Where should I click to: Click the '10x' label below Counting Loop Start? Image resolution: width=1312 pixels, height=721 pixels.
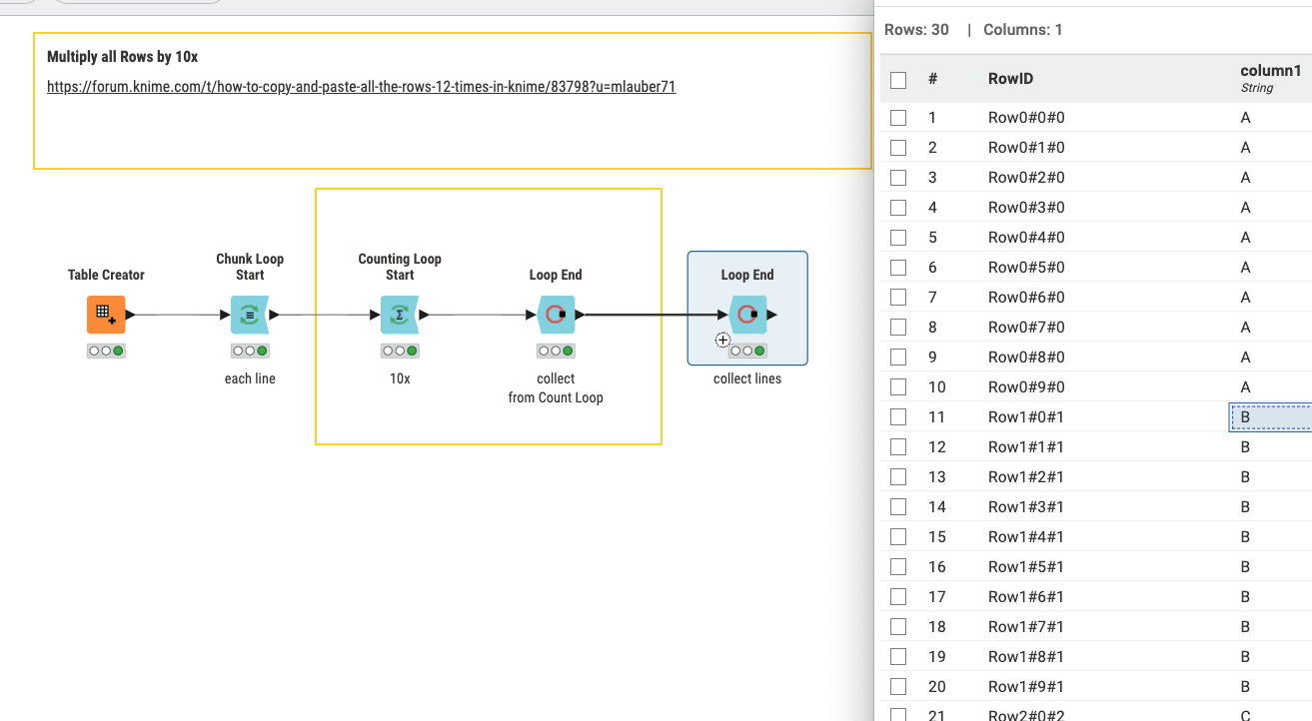point(400,378)
